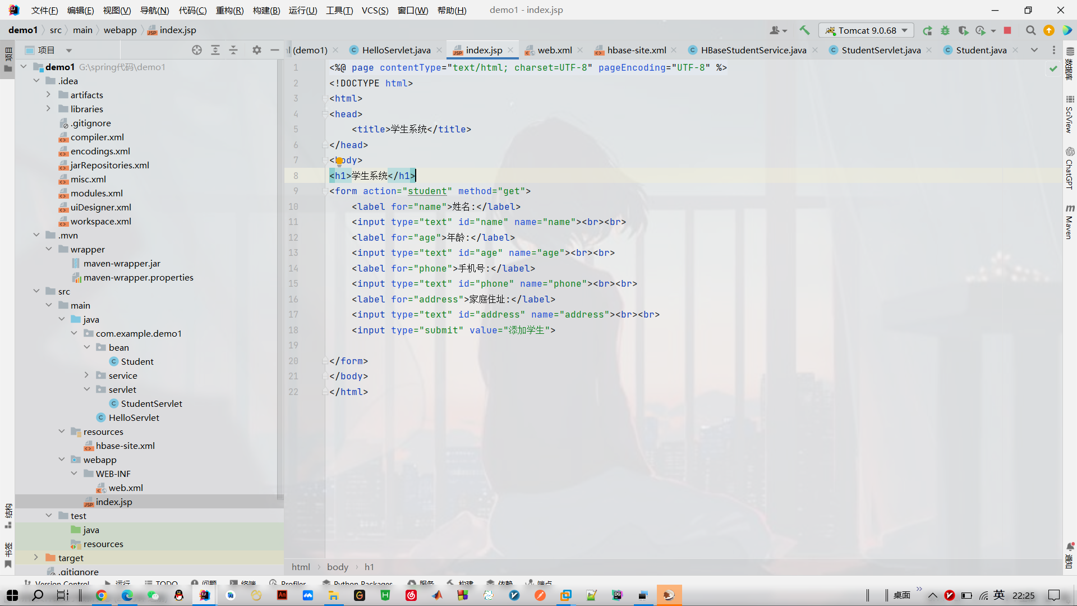The image size is (1077, 606).
Task: Open the Tomcat 9.0.68 run configuration dropdown
Action: [867, 30]
